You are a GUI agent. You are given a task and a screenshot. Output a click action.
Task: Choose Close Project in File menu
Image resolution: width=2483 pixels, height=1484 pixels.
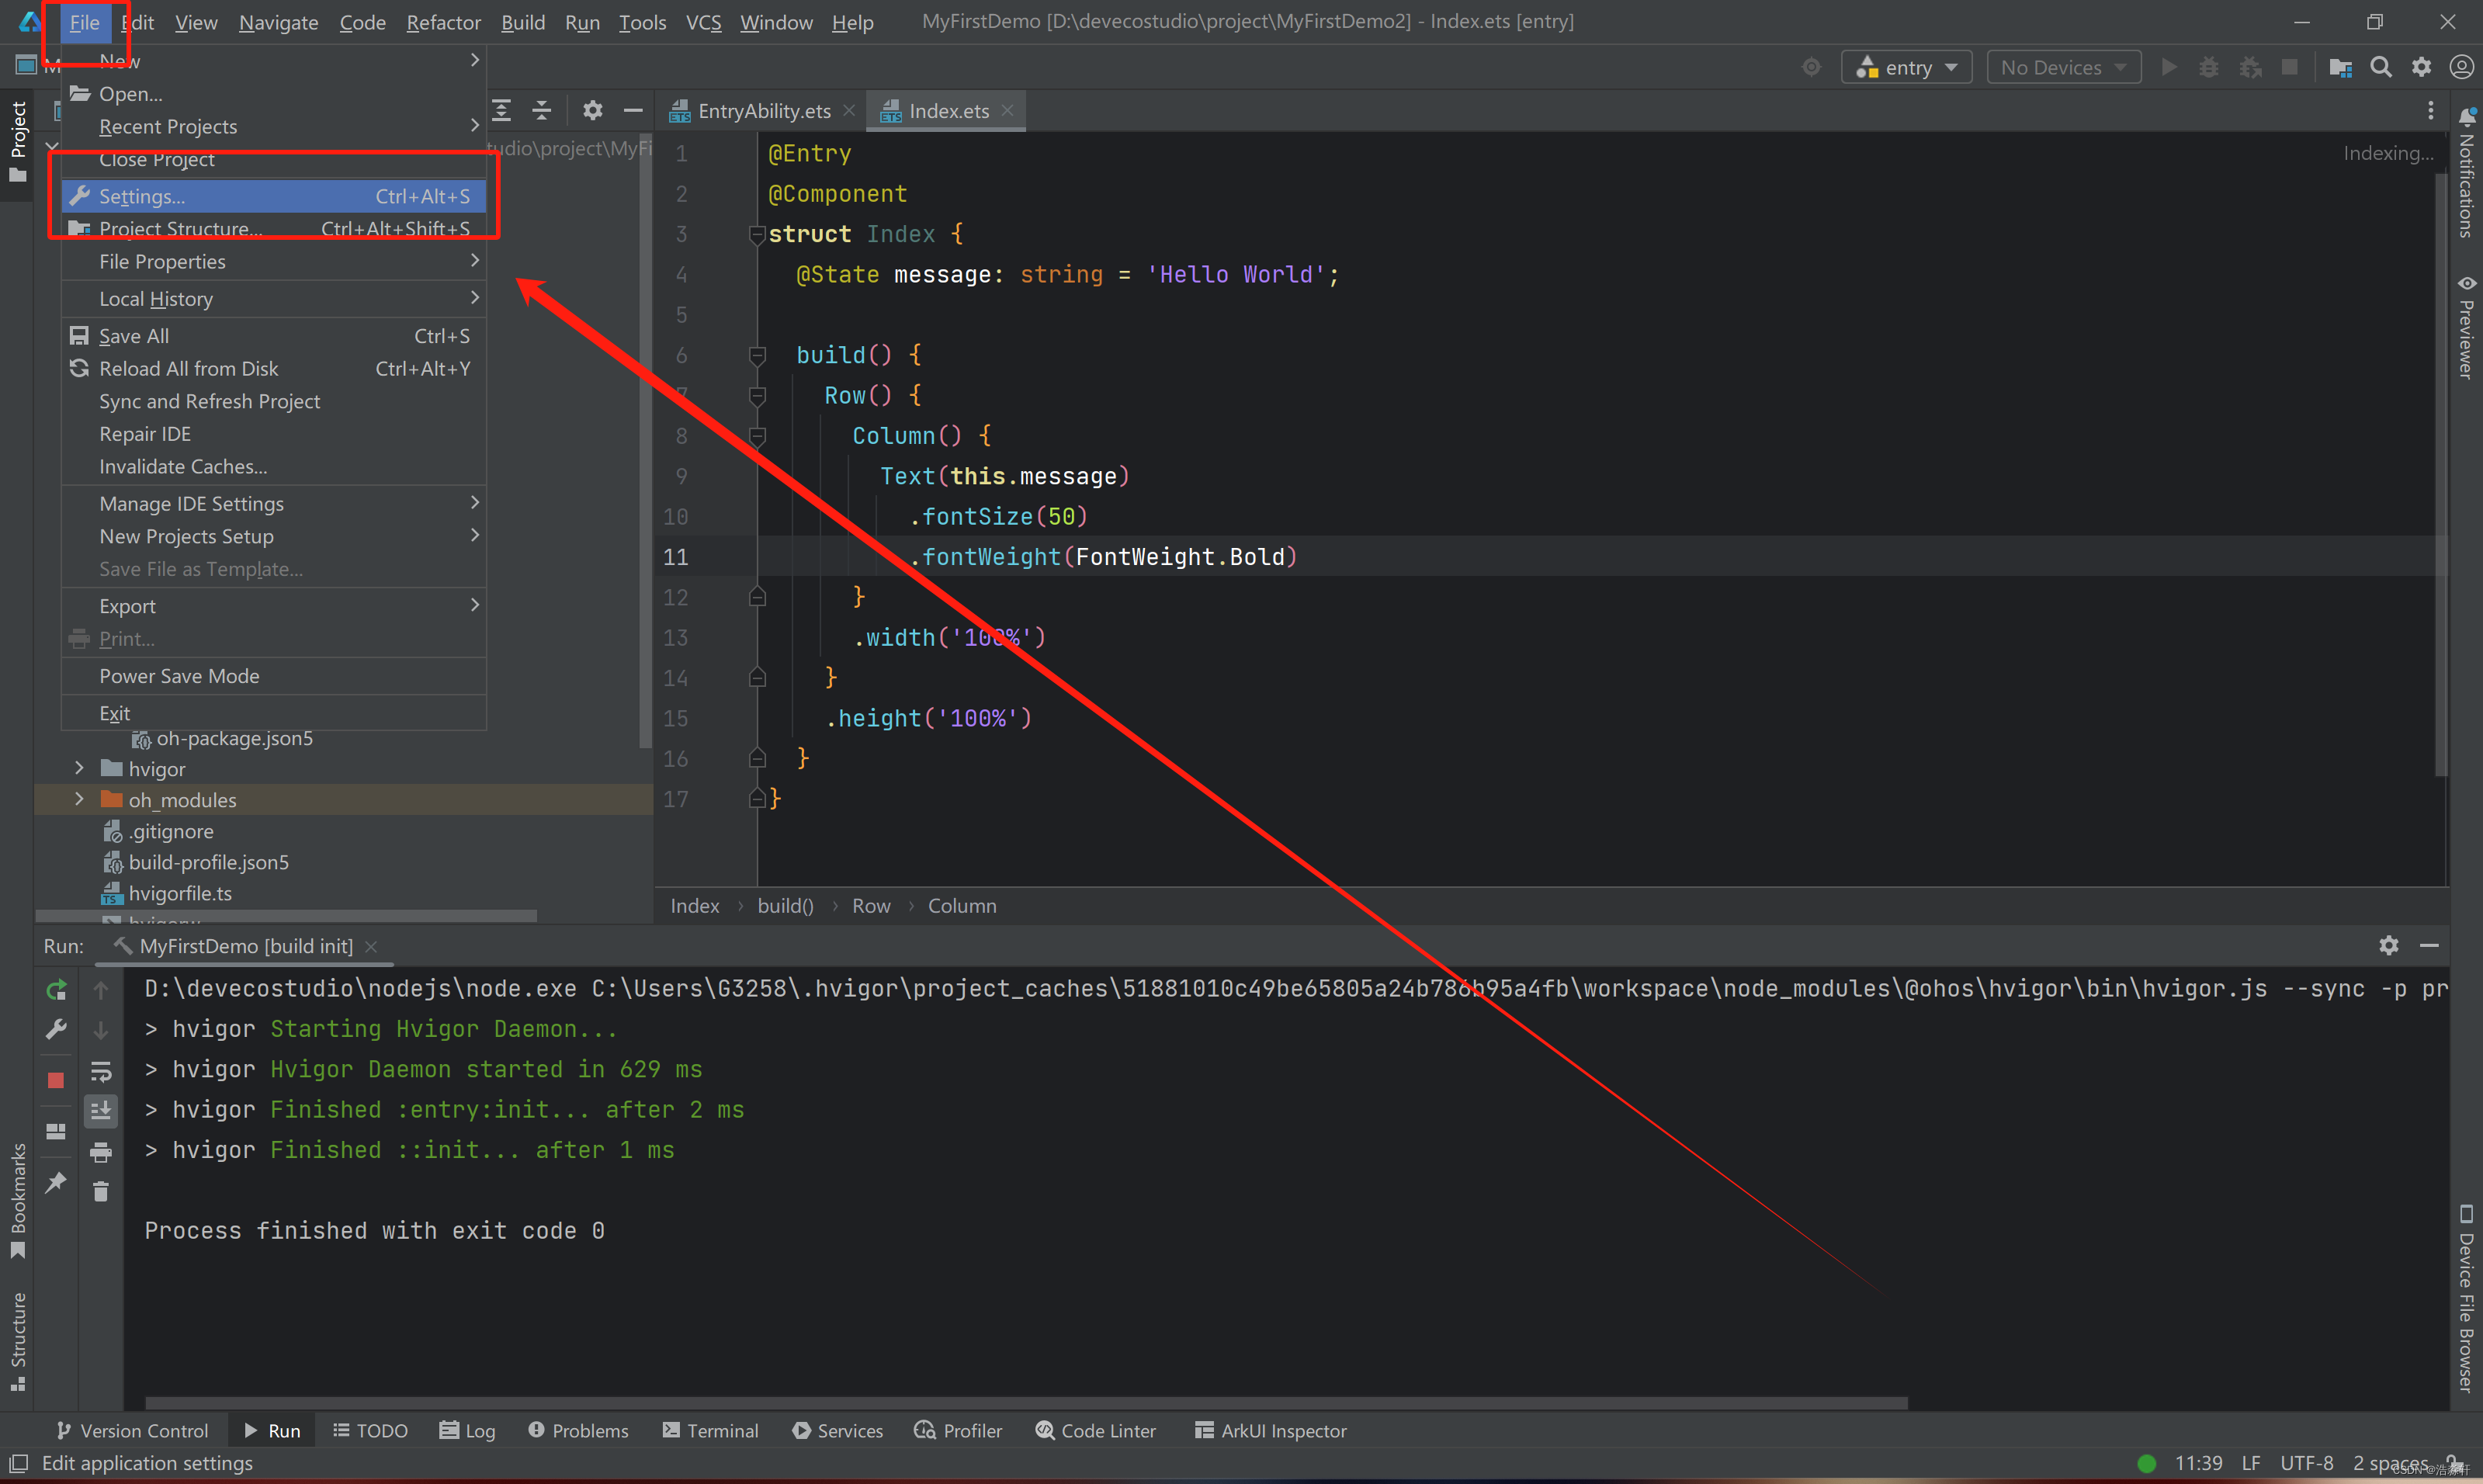(x=274, y=160)
